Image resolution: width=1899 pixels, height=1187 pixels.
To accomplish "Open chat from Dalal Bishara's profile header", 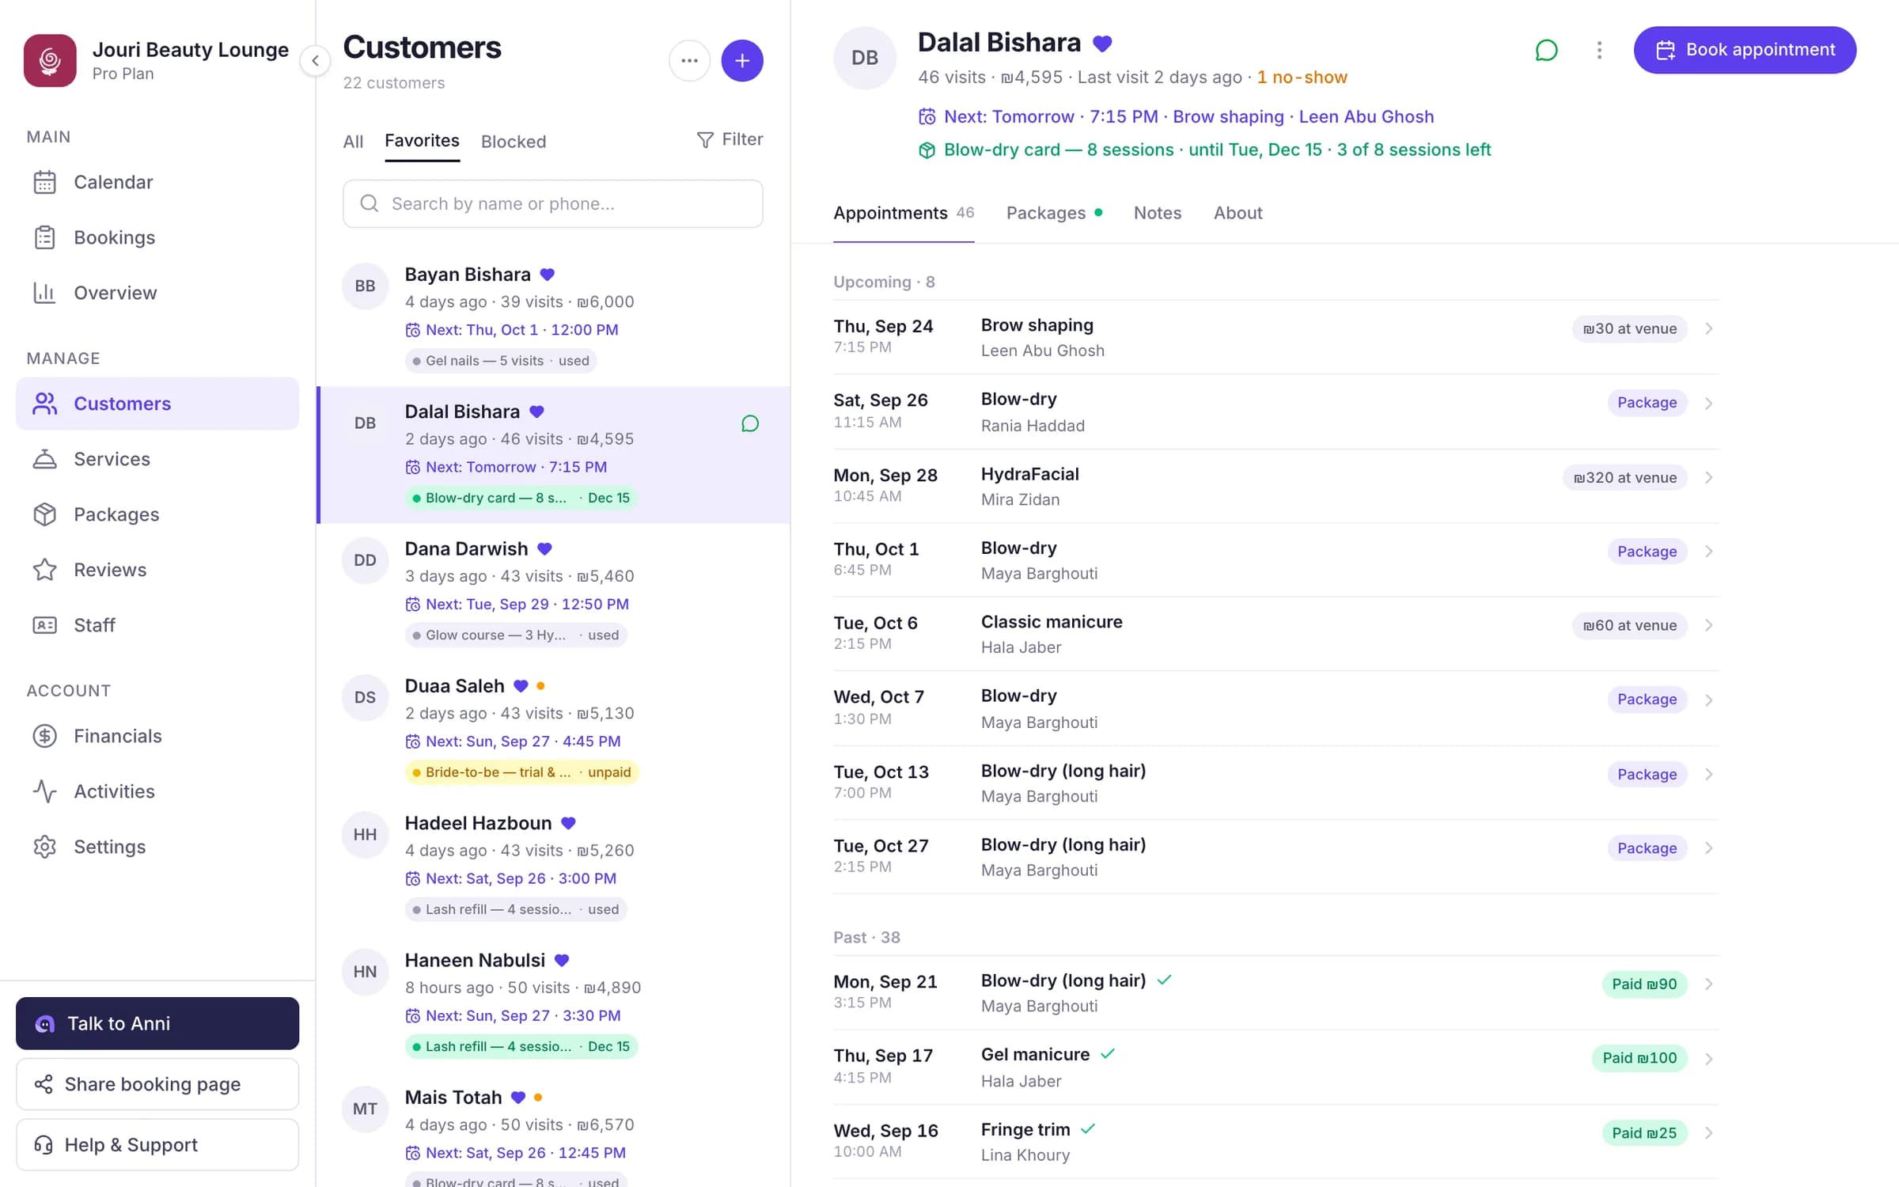I will tap(1546, 50).
